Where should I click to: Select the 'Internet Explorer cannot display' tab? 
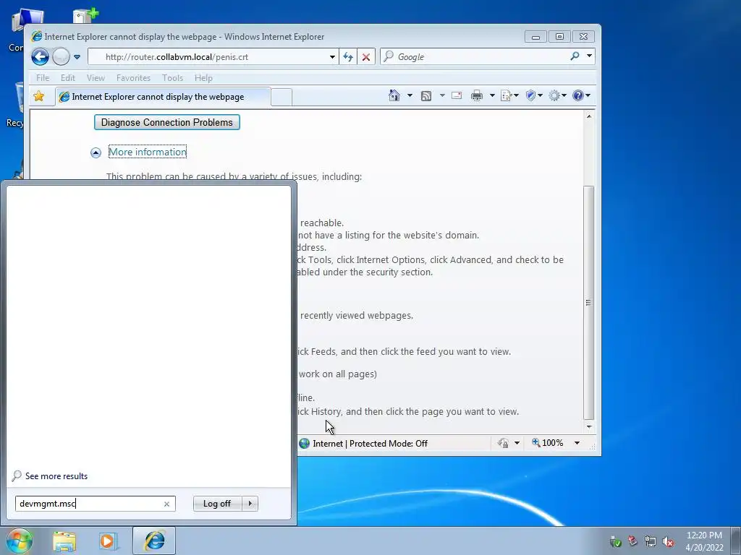163,97
